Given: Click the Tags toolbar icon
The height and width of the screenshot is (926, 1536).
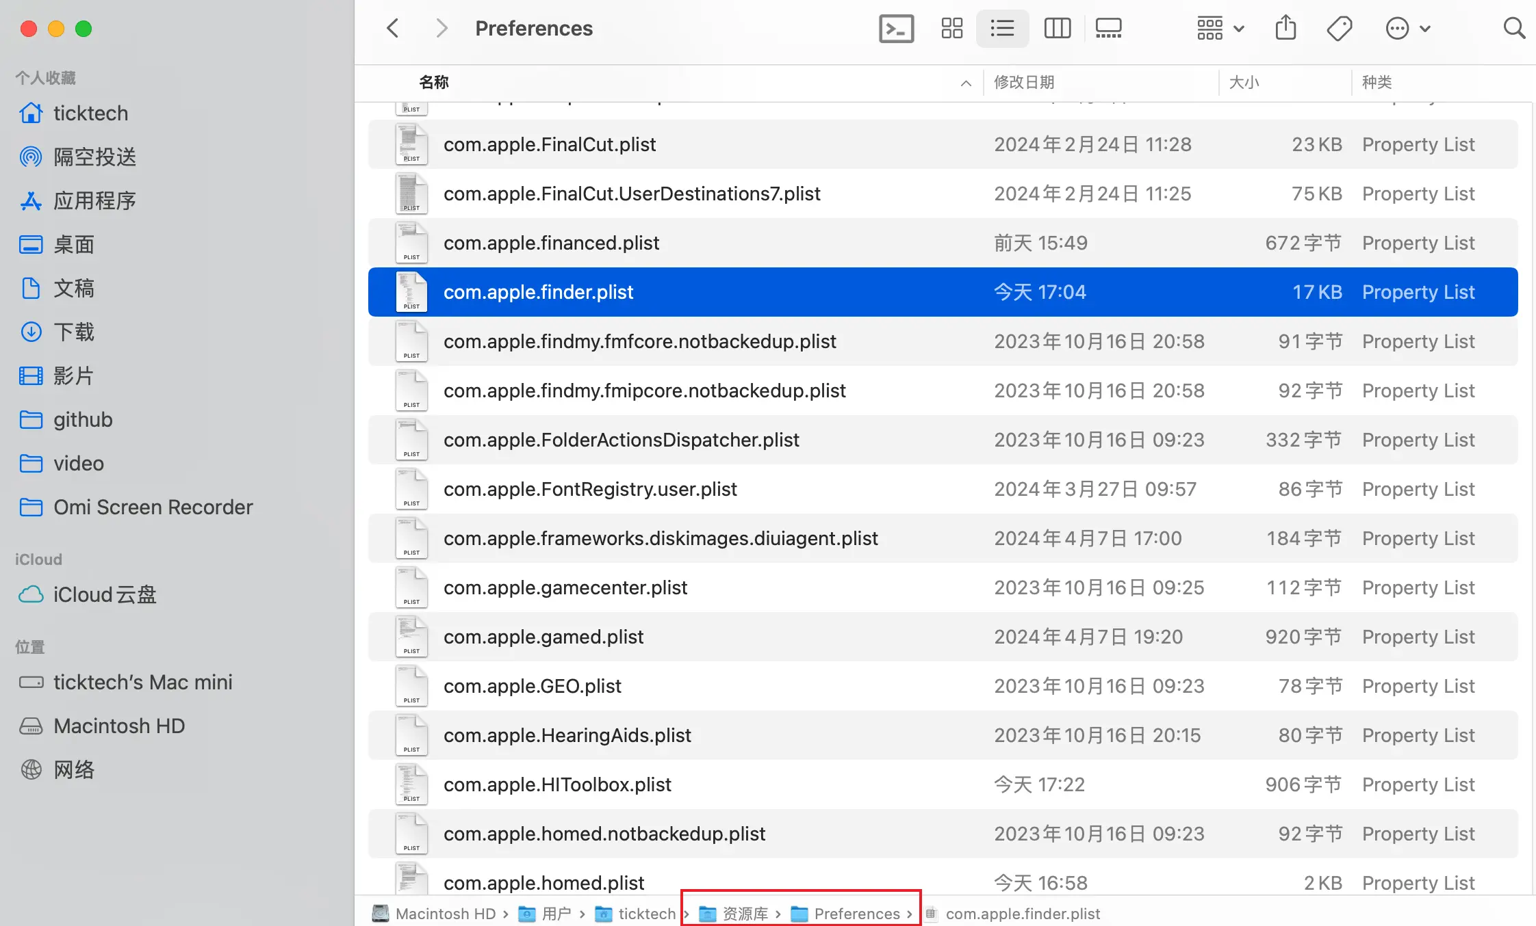Looking at the screenshot, I should coord(1339,28).
